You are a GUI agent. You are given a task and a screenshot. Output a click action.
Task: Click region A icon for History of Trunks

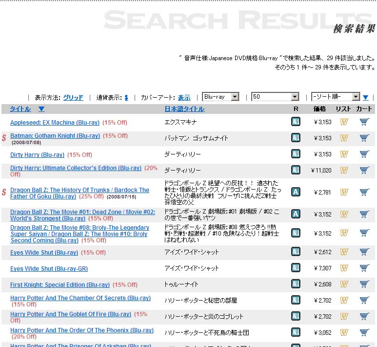(x=296, y=192)
